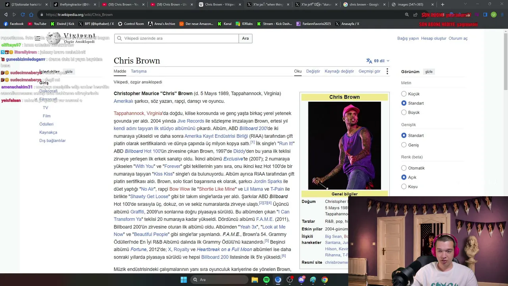Image resolution: width=508 pixels, height=286 pixels.
Task: Jump to Ödülleri section in contents
Action: [x=46, y=124]
